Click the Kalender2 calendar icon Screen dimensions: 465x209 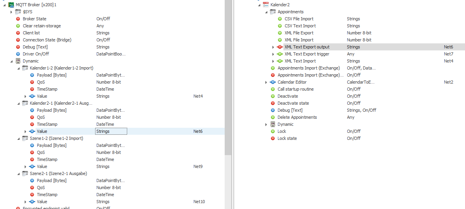(266, 5)
